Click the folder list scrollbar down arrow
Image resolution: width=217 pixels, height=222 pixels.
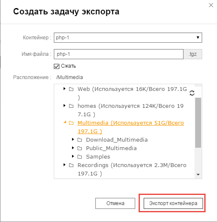pos(198,175)
